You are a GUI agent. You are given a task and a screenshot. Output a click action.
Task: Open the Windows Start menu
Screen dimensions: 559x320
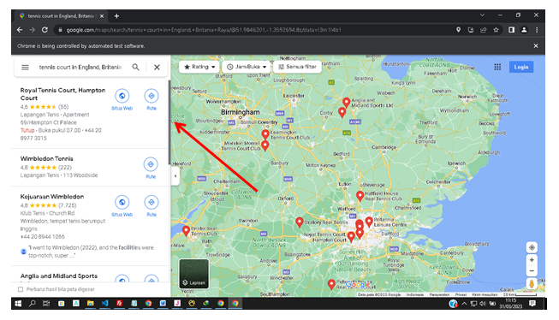18,304
